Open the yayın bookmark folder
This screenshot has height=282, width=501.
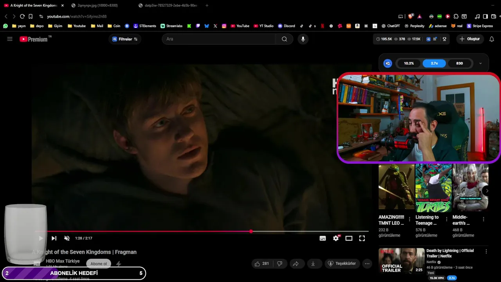click(x=19, y=26)
